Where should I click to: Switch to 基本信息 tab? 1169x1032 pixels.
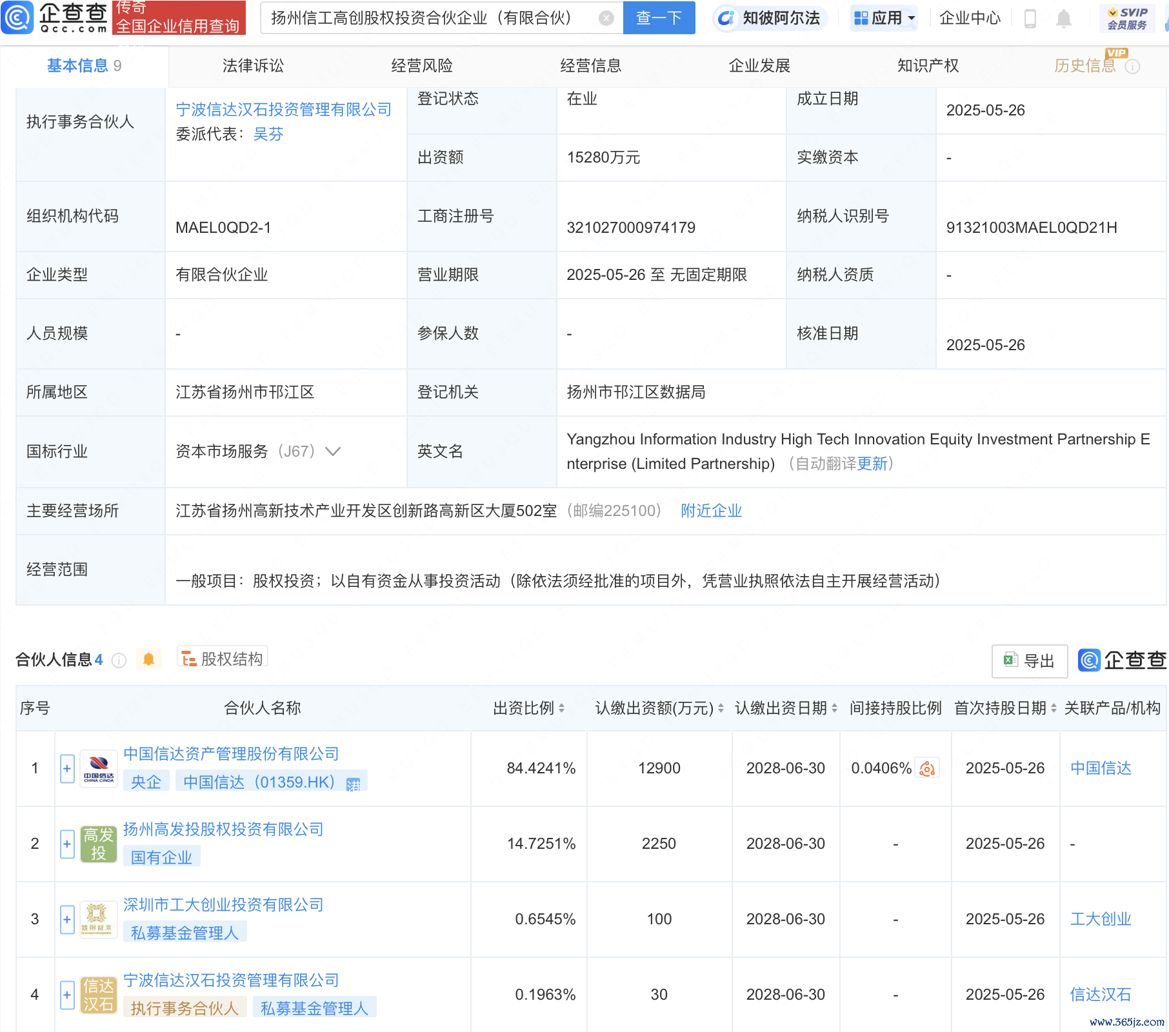tap(85, 66)
